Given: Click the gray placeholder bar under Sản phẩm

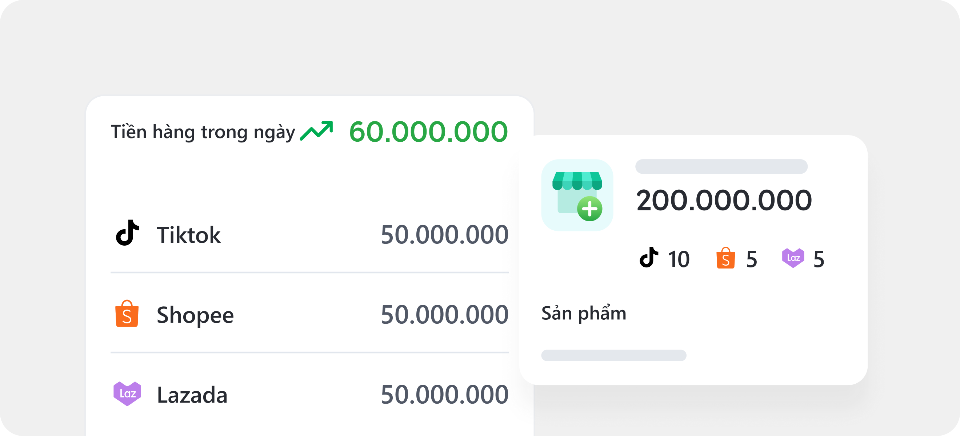Looking at the screenshot, I should (613, 355).
